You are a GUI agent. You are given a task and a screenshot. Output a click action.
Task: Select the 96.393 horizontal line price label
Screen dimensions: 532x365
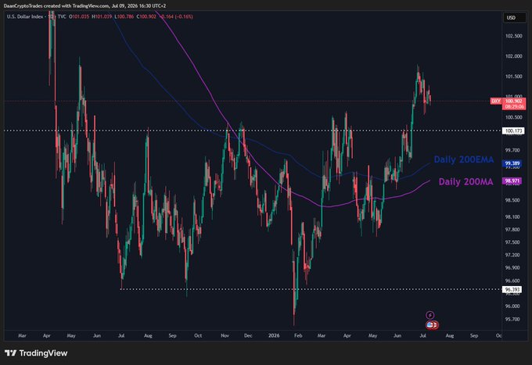point(512,289)
